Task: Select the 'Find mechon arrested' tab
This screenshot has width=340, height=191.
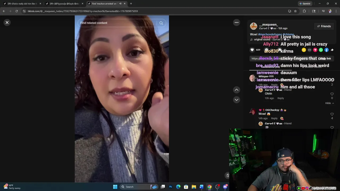Action: tap(104, 4)
